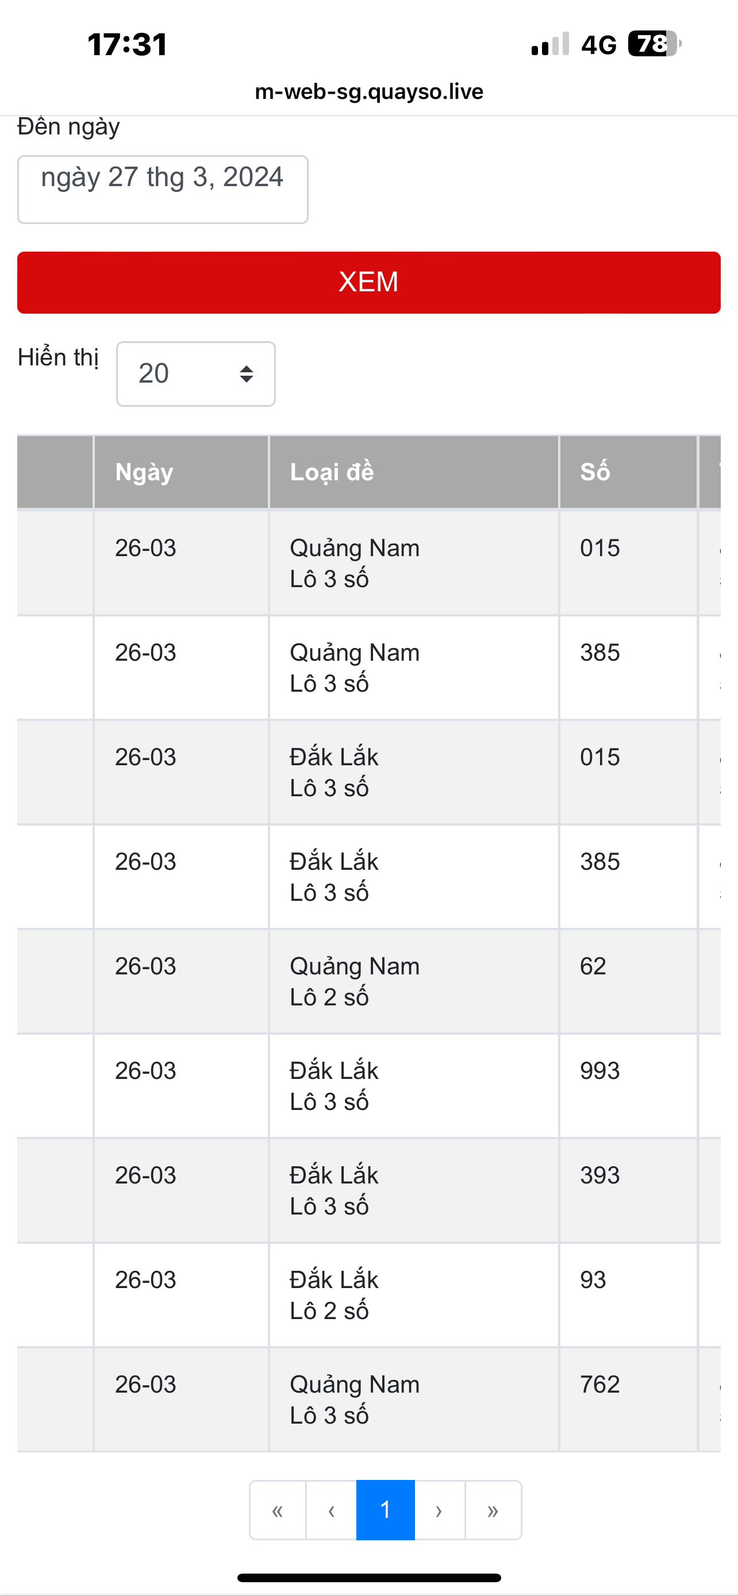Image resolution: width=738 pixels, height=1596 pixels.
Task: Tap the Ngày column header
Action: pos(181,472)
